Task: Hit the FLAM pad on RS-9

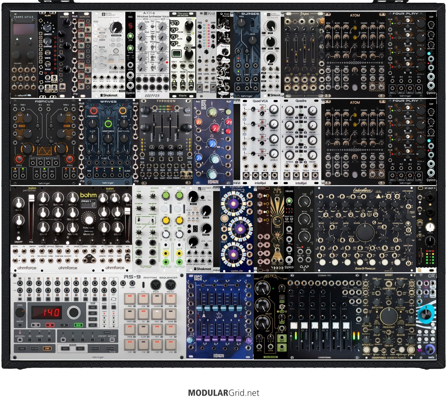Action: pos(143,329)
